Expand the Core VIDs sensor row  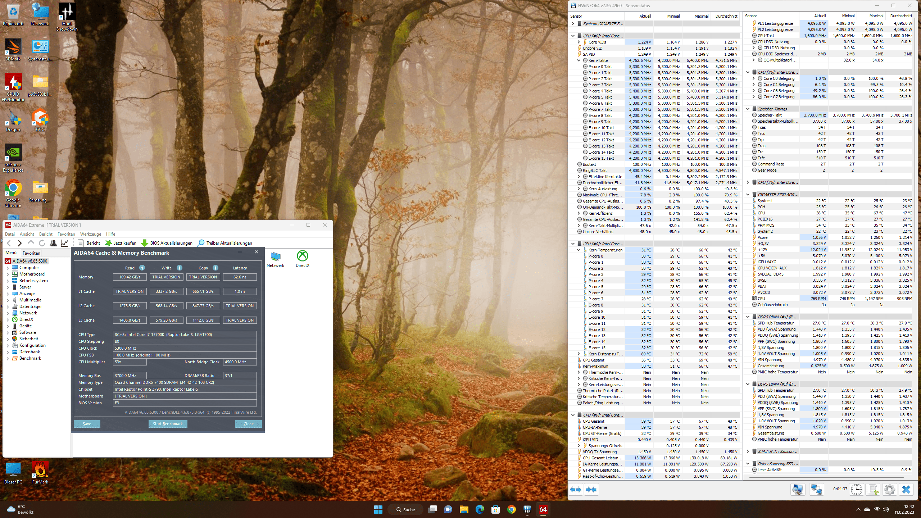(x=579, y=42)
